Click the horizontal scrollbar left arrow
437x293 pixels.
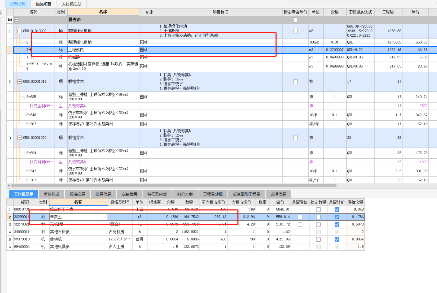point(9,186)
